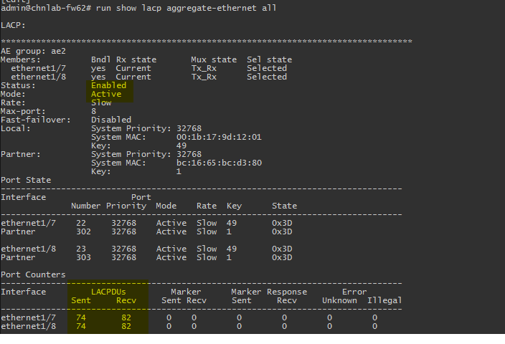Click the 'run show lacp aggregate-ethernet all' command text
The image size is (505, 344).
coord(185,8)
